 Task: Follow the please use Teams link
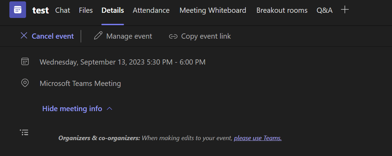(258, 138)
